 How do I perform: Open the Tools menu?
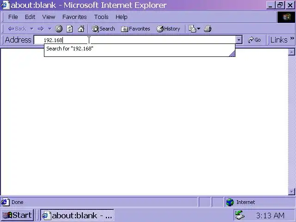[x=101, y=17]
